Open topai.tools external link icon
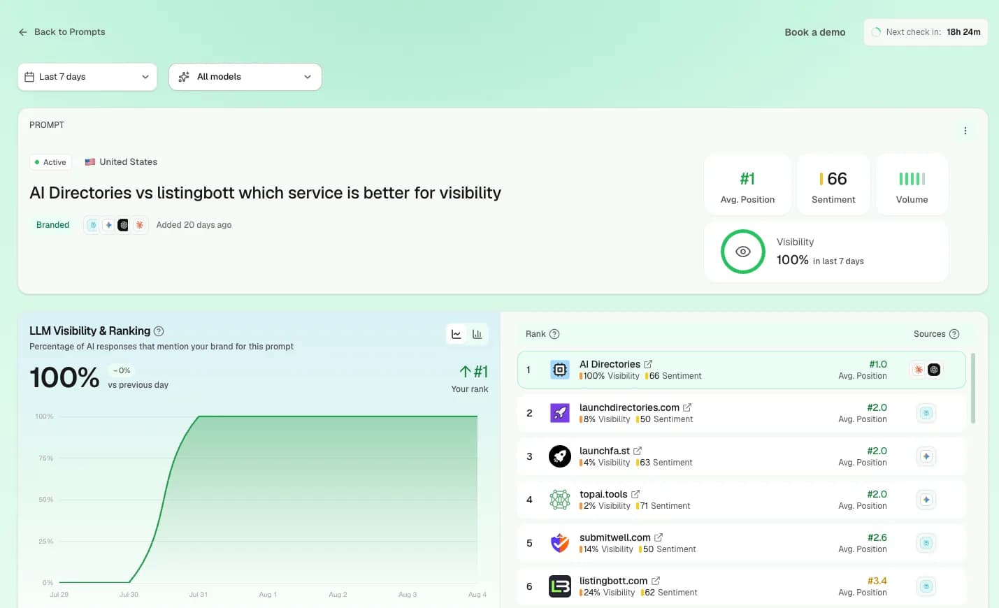The width and height of the screenshot is (999, 608). [x=635, y=494]
